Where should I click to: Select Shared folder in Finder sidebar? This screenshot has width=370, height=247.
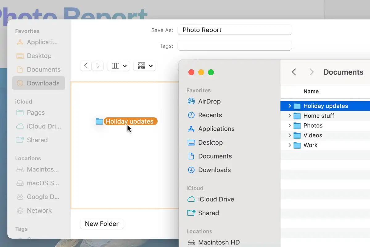(x=203, y=213)
